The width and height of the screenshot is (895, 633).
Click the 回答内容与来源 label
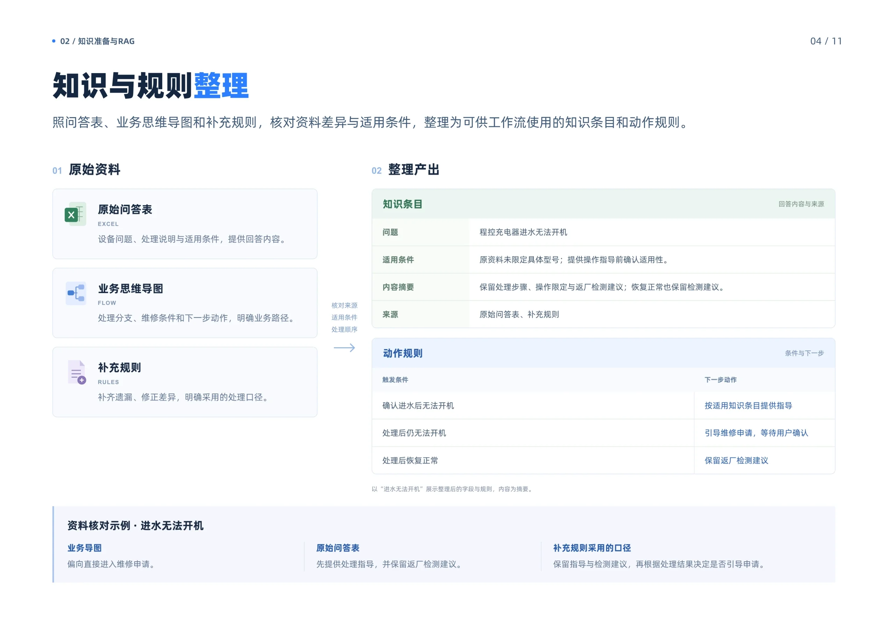801,204
